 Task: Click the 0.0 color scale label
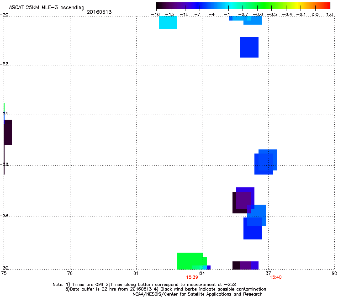click(x=315, y=15)
